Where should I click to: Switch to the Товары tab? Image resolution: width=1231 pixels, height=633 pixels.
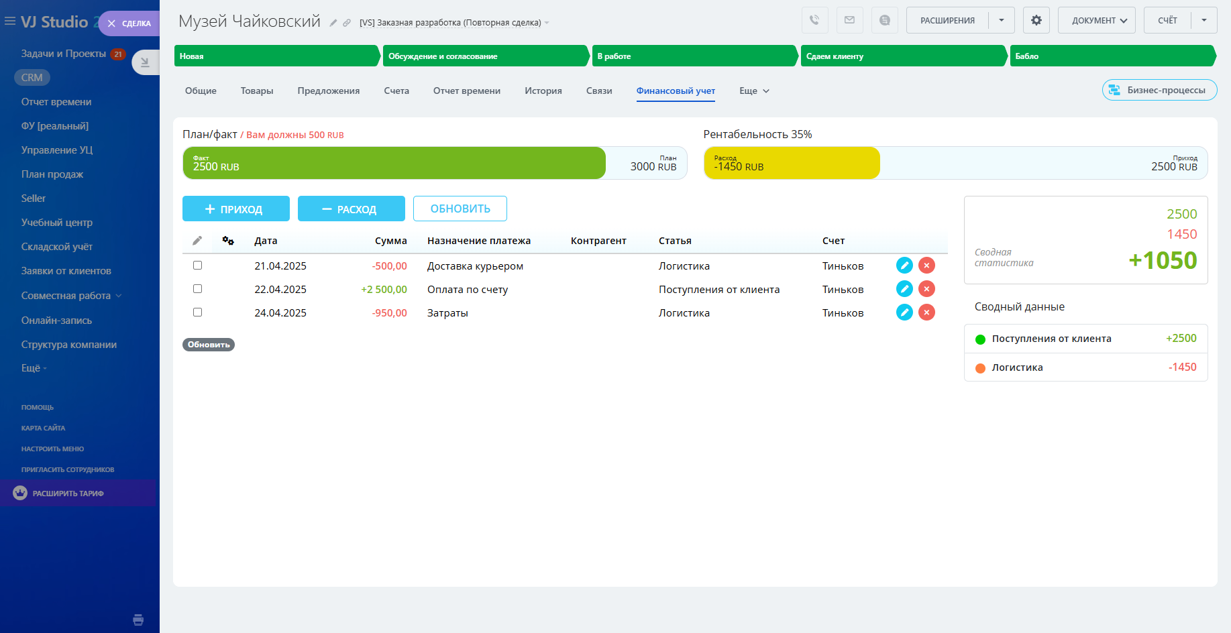257,91
